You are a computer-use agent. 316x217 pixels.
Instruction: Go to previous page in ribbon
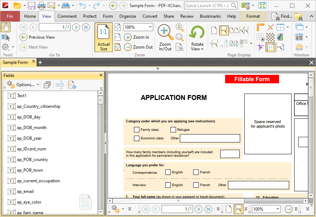coord(33,27)
